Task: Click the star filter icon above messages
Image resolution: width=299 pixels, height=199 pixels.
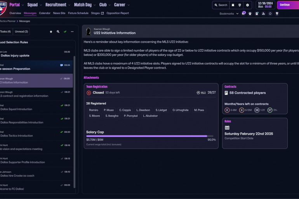Action: point(51,31)
